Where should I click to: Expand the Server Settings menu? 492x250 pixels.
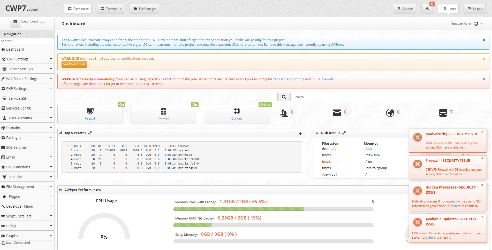tap(27, 69)
